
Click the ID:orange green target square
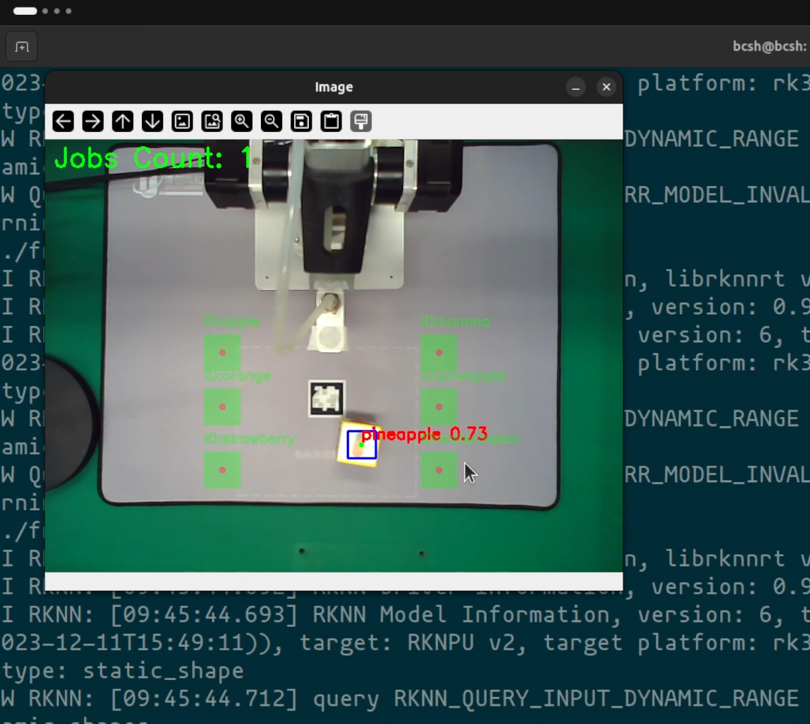tap(222, 407)
